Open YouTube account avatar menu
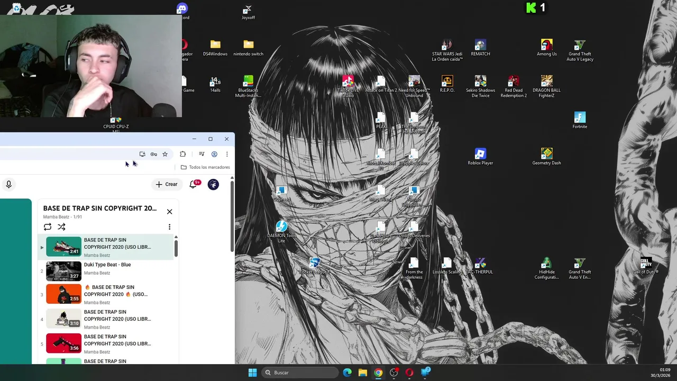 [x=213, y=184]
